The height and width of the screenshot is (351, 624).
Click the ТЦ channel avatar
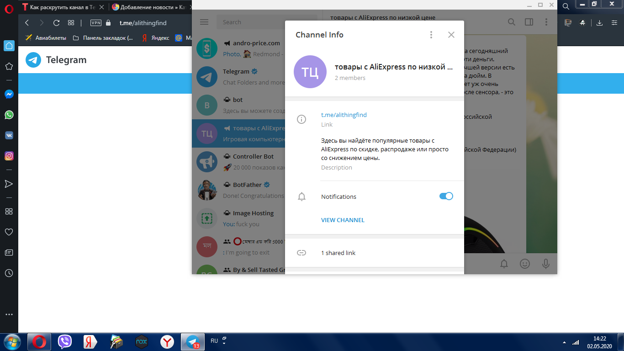coord(310,72)
